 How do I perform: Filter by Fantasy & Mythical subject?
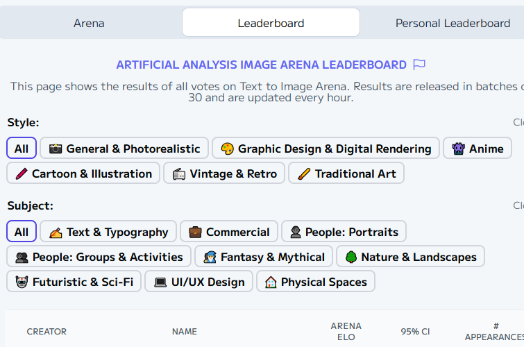pos(264,257)
